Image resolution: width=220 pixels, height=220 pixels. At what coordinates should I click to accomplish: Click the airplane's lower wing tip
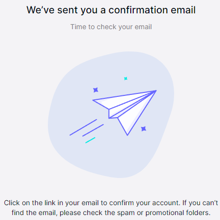127,134
